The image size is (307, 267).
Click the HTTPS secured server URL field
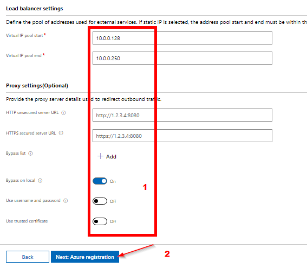click(x=182, y=136)
